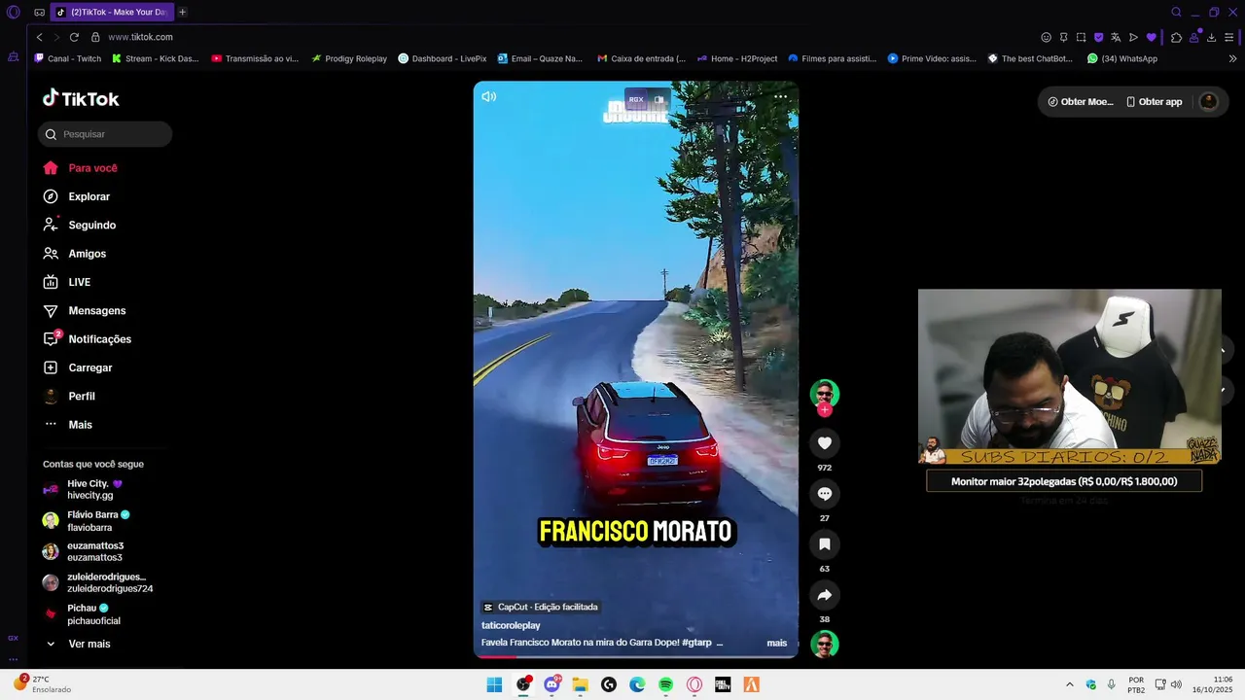1245x700 pixels.
Task: Click the TikTok logo
Action: (81, 98)
